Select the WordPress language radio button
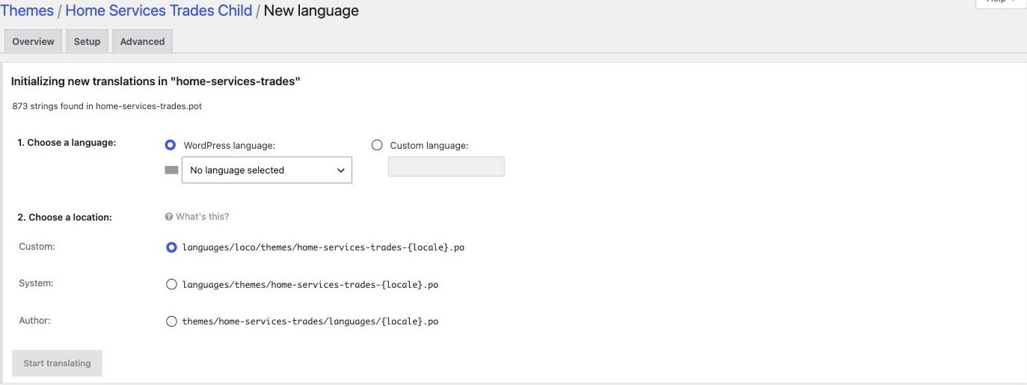This screenshot has width=1027, height=385. coord(170,145)
